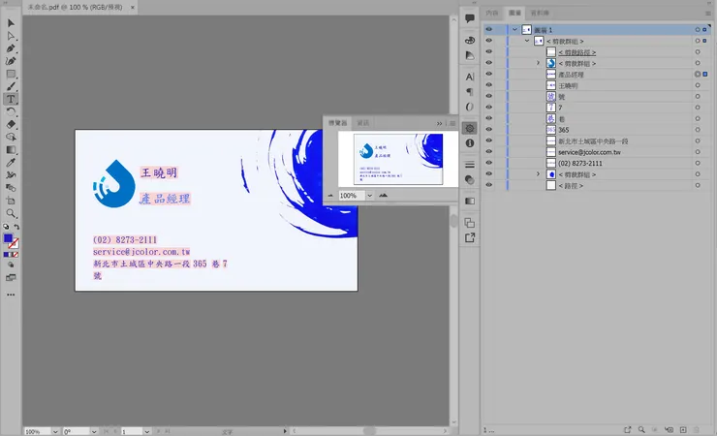The height and width of the screenshot is (436, 717).
Task: Hide layer 圖層 1 eye icon
Action: pyautogui.click(x=489, y=29)
